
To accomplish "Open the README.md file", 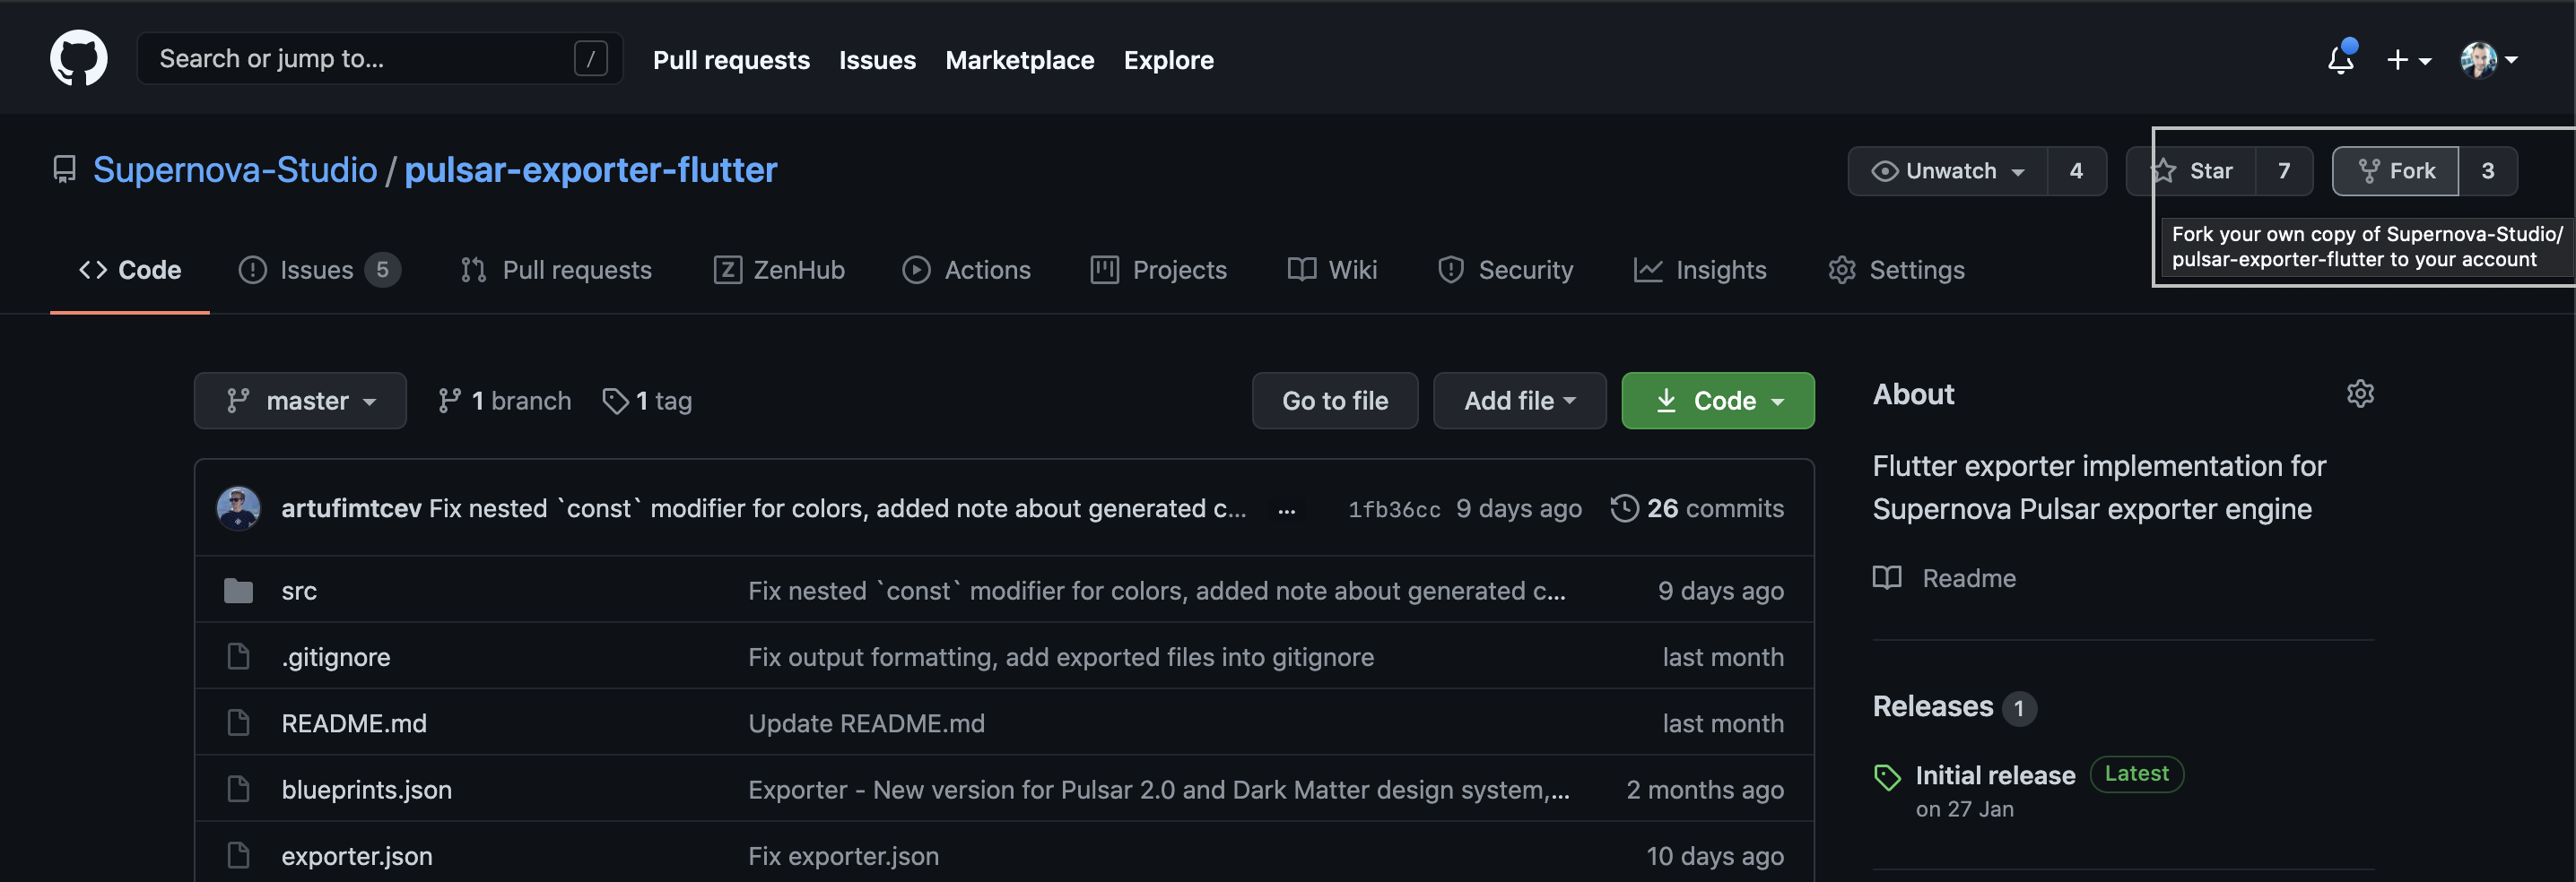I will point(354,722).
